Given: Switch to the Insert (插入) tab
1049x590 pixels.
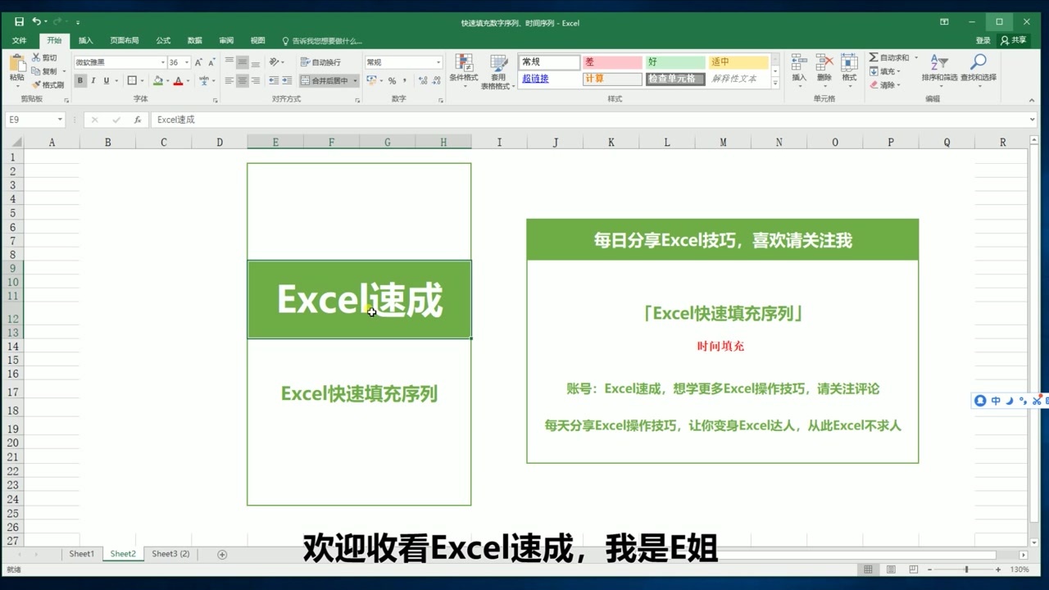Looking at the screenshot, I should (85, 40).
